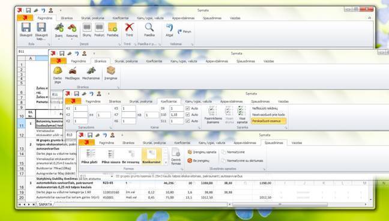Open Vaizdas tab in back window

[x=235, y=18]
